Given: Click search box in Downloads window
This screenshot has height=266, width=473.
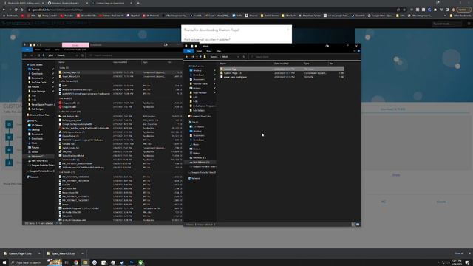Looking at the screenshot, I should click(135, 55).
